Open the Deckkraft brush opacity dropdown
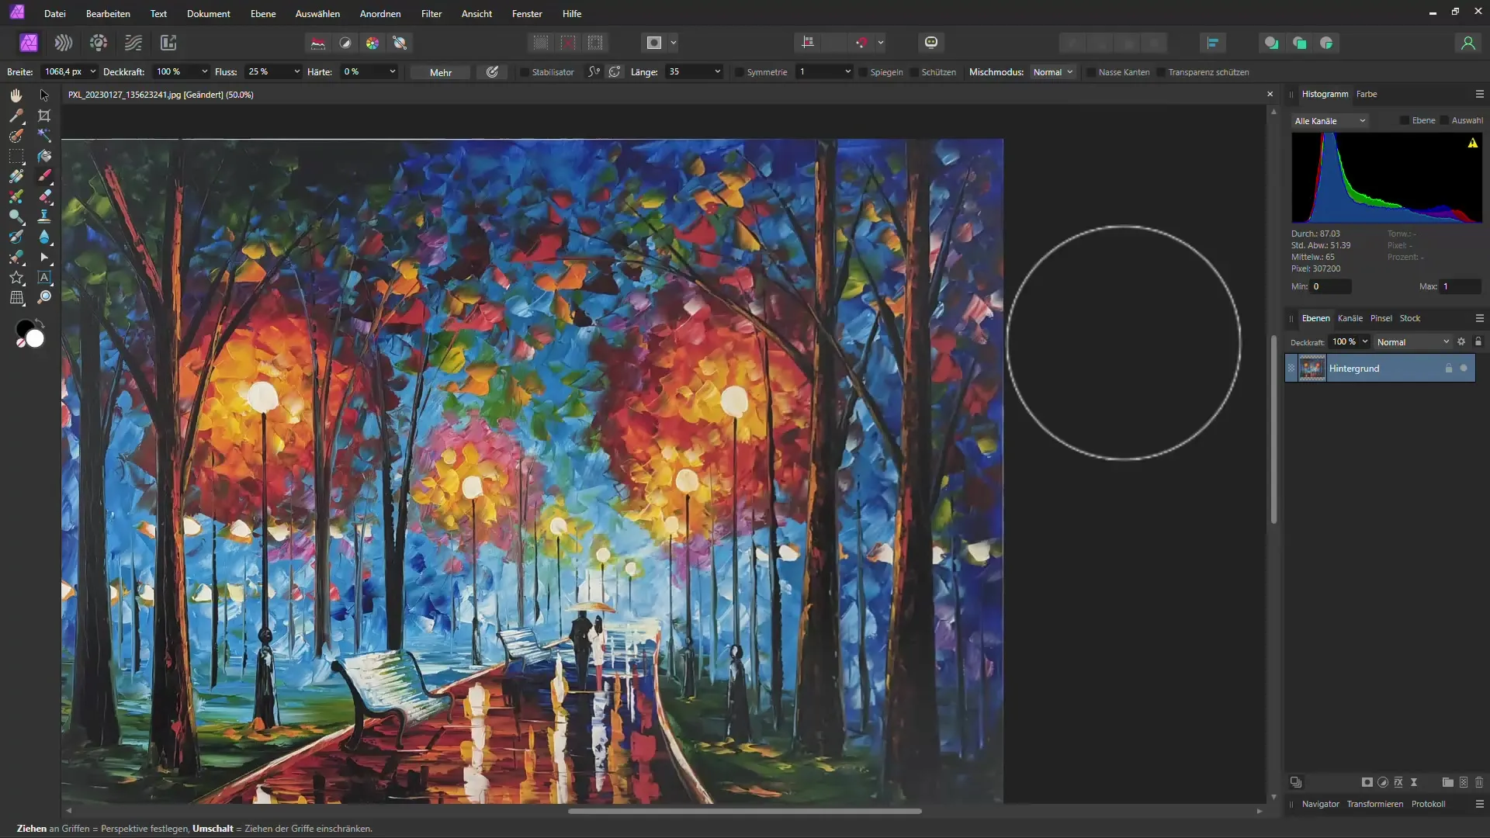This screenshot has width=1490, height=838. coord(204,71)
